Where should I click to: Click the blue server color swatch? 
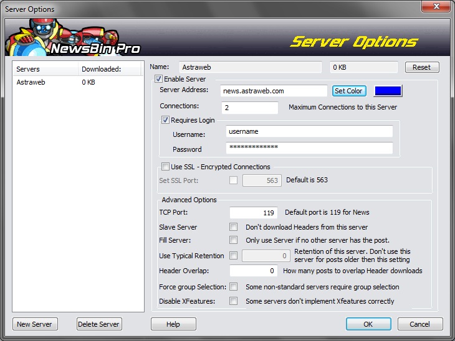tap(388, 91)
